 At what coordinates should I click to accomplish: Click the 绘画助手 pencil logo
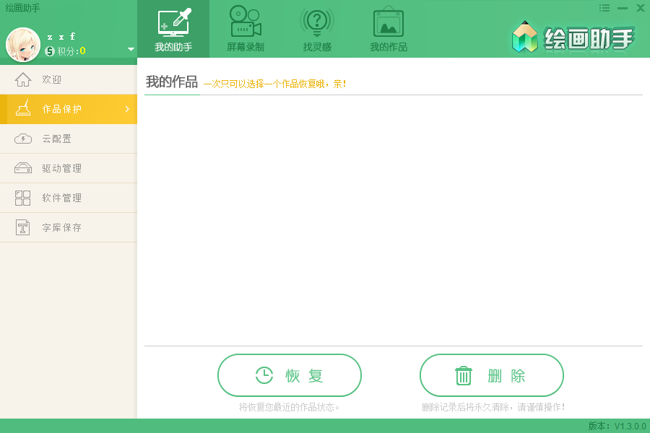pyautogui.click(x=525, y=37)
